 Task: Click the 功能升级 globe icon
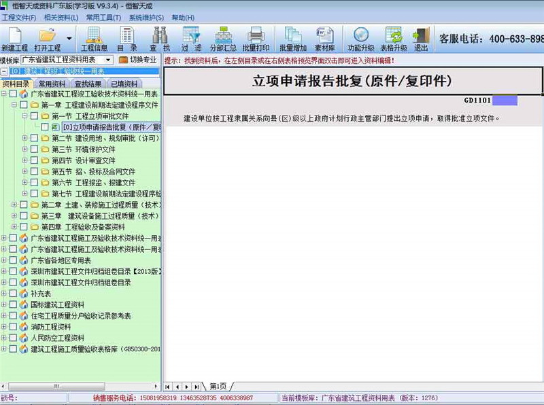pos(361,39)
